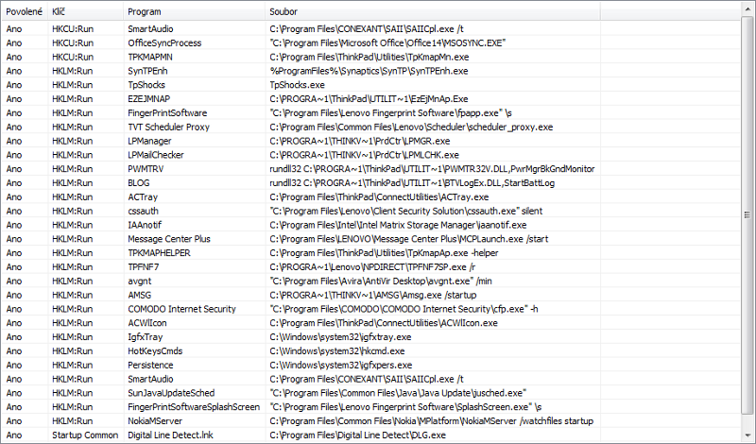
Task: Click the BTVLogEx.DLL StartBattLog path
Action: point(412,182)
